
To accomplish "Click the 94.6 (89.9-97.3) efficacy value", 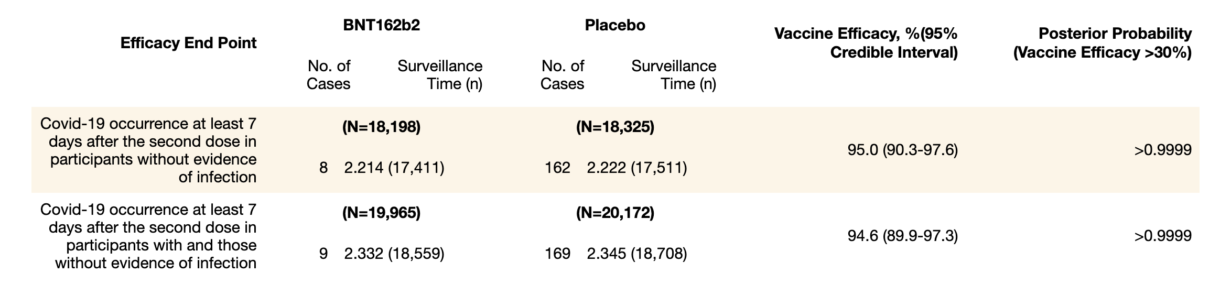I will coord(902,236).
